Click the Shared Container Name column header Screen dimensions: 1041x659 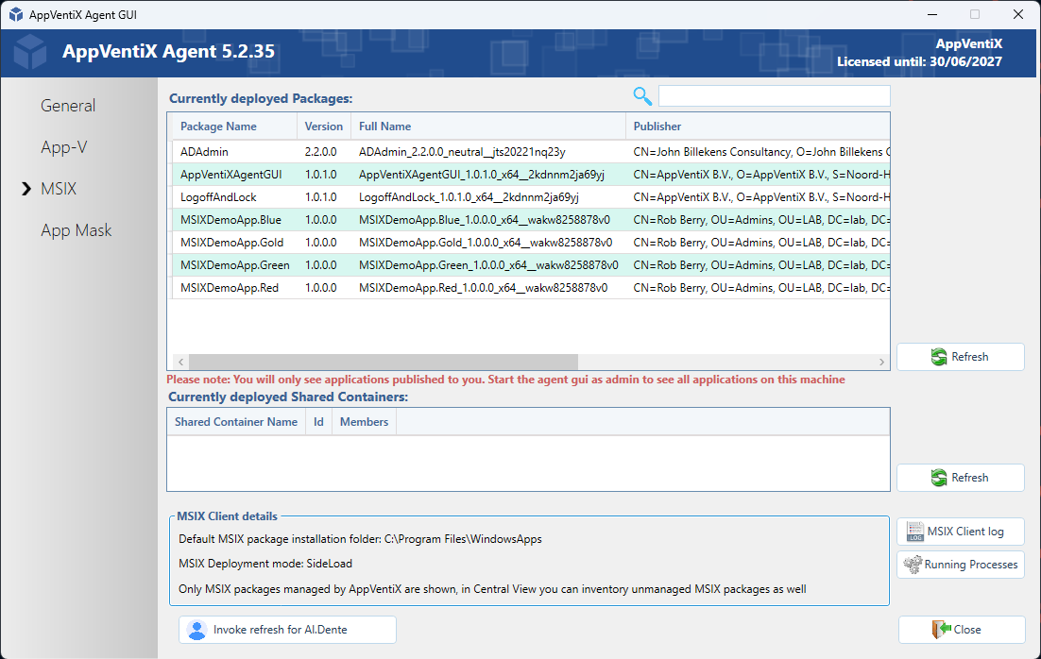(235, 422)
